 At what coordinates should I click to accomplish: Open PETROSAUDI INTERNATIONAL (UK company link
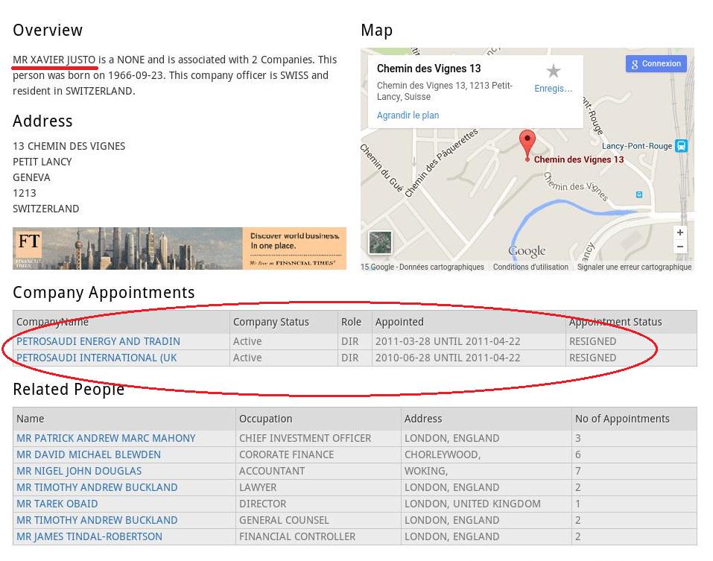click(96, 358)
